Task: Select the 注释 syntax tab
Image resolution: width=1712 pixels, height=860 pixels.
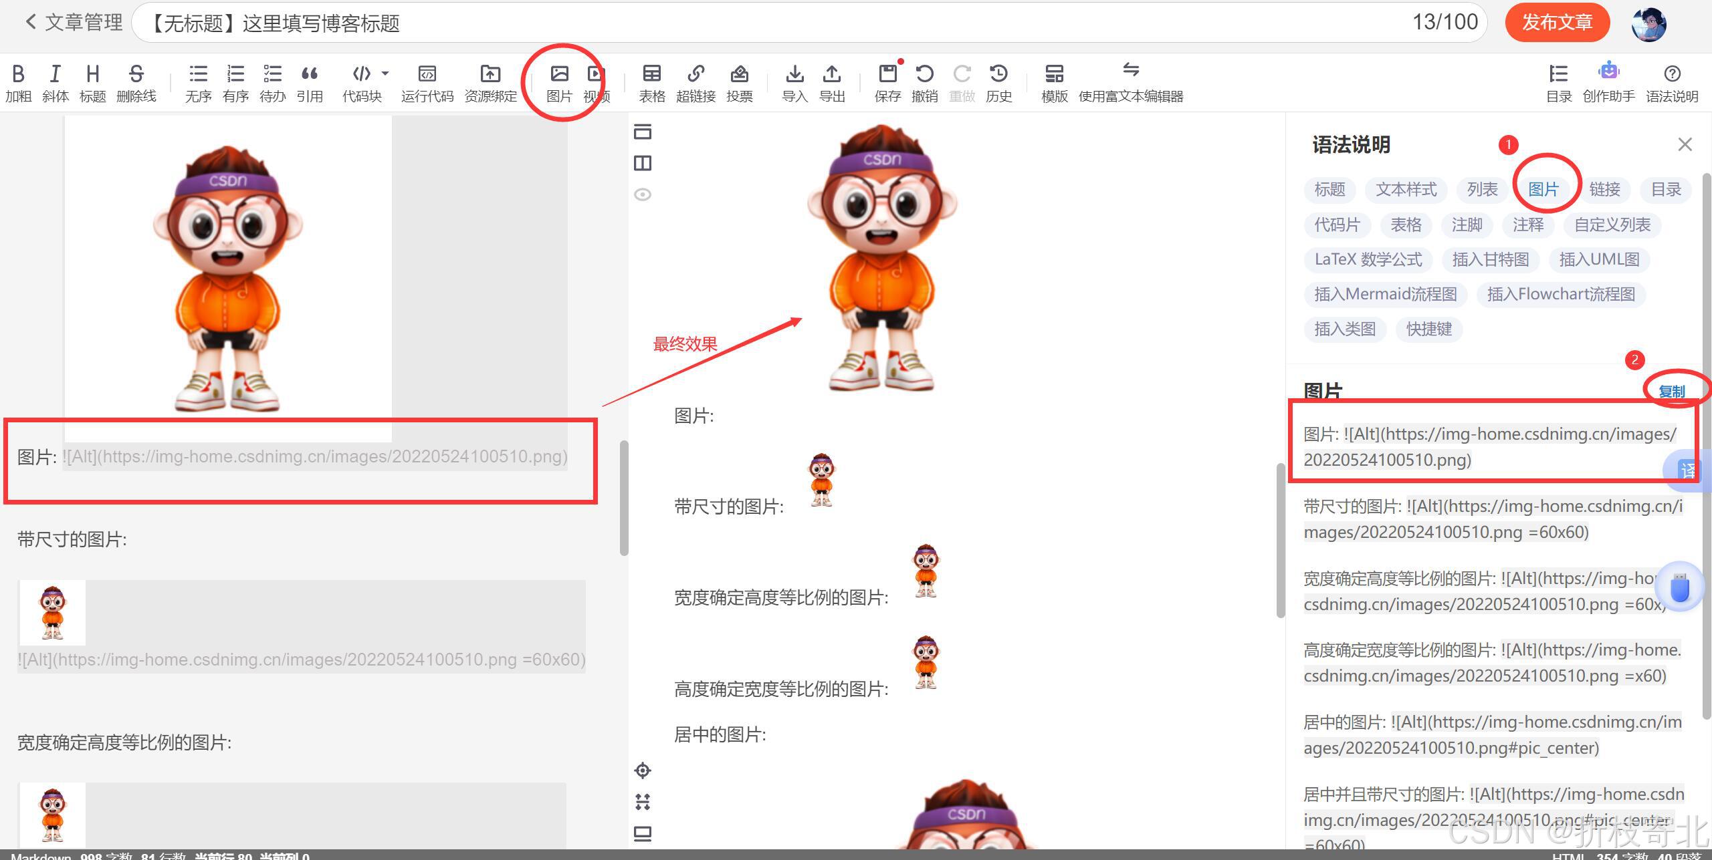Action: [1529, 225]
